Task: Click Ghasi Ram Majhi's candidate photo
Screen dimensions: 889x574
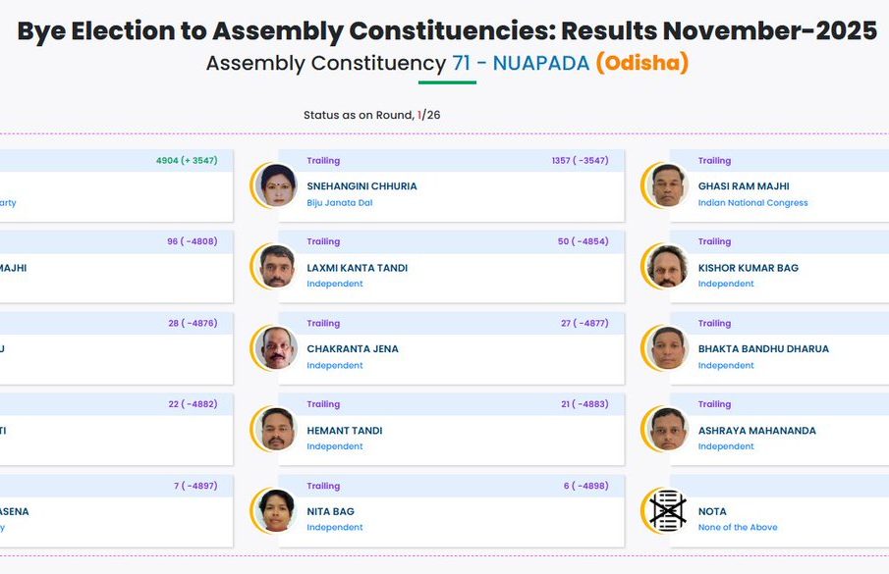Action: coord(669,185)
